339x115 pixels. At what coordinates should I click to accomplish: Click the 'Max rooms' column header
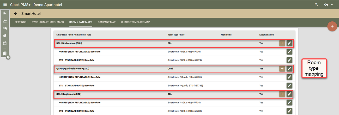[x=226, y=35]
